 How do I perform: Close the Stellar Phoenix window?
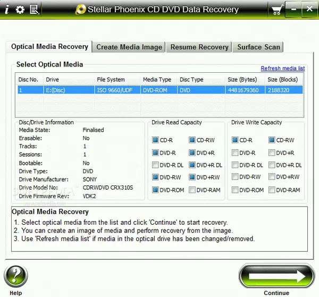pos(309,9)
